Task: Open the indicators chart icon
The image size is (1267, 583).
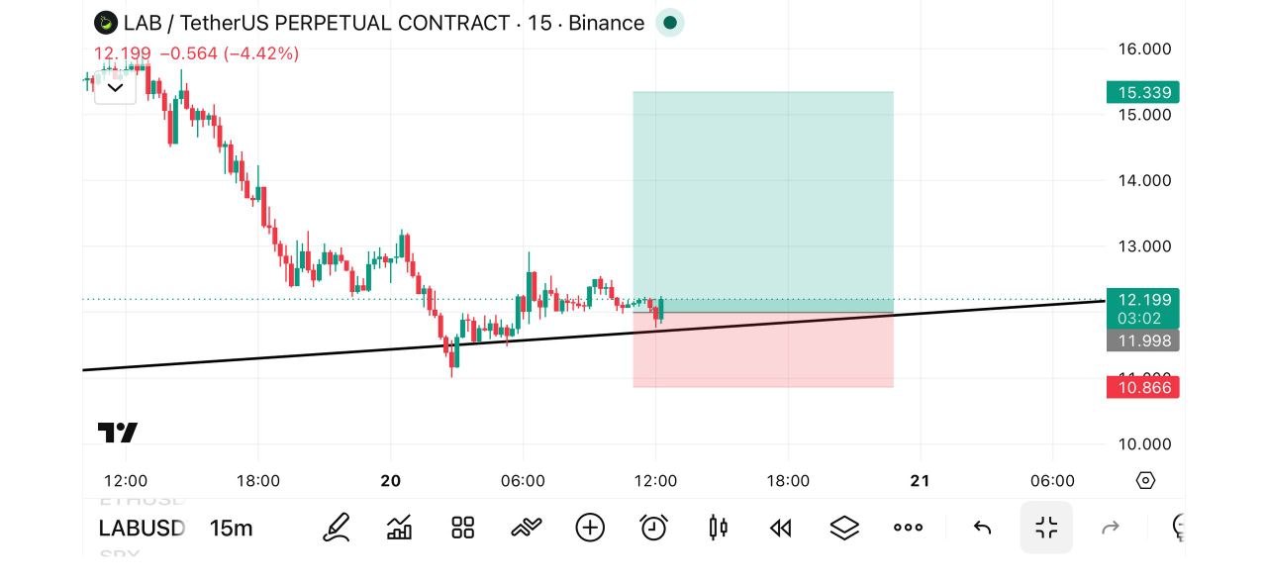Action: point(399,528)
